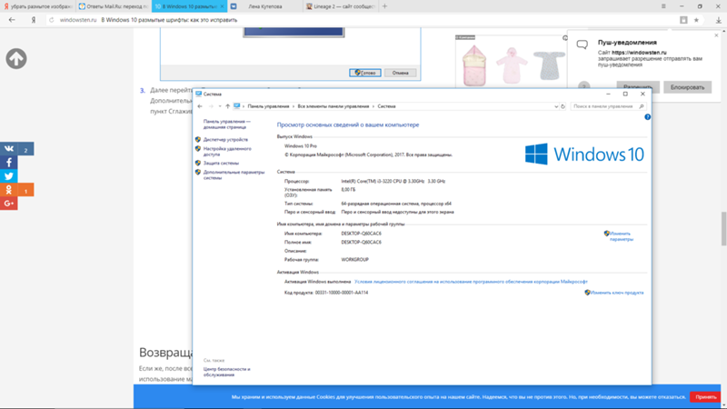
Task: Open Microsoft license agreement terms link
Action: tap(471, 282)
